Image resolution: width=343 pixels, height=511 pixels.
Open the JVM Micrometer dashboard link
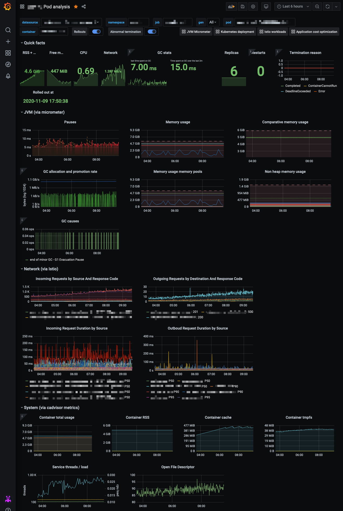196,32
